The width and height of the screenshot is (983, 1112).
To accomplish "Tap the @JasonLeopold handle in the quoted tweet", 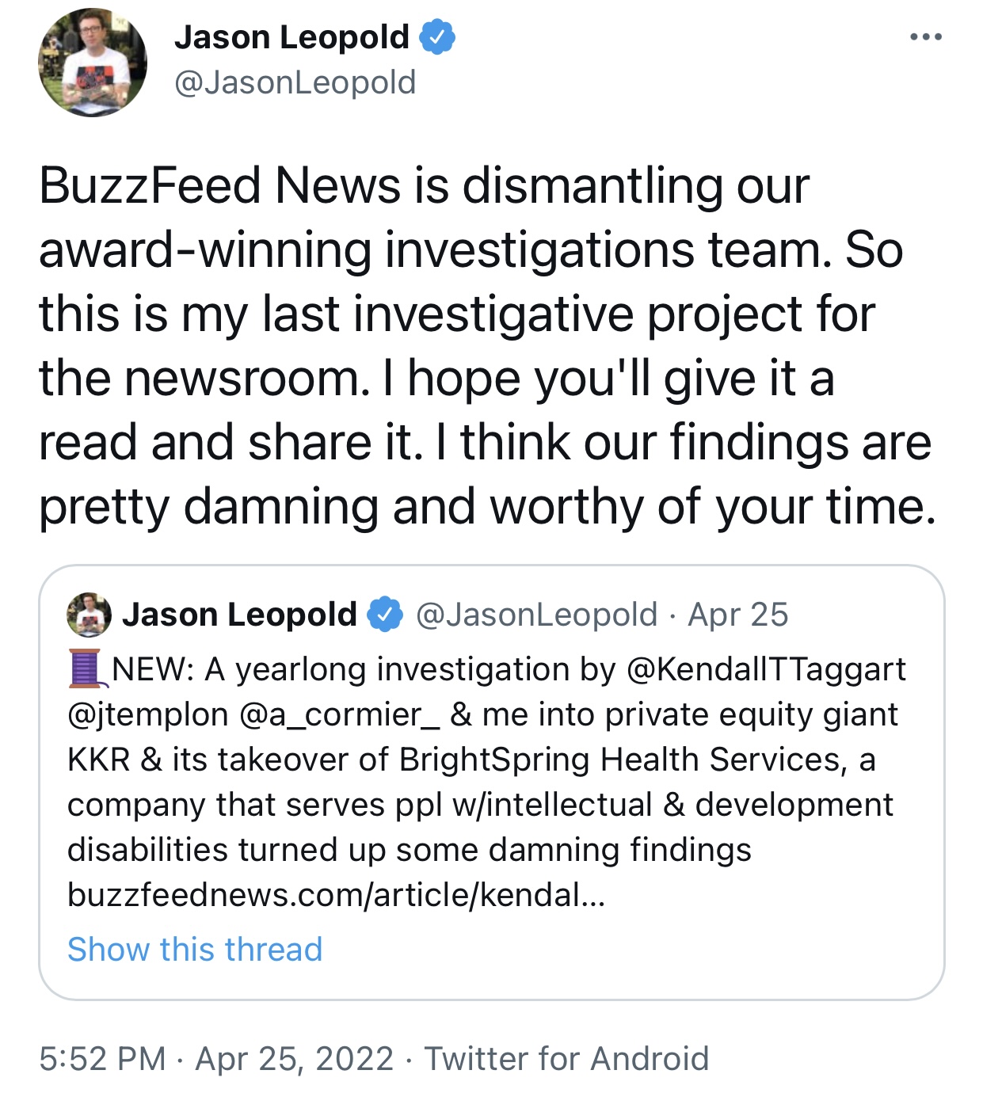I will (x=536, y=615).
